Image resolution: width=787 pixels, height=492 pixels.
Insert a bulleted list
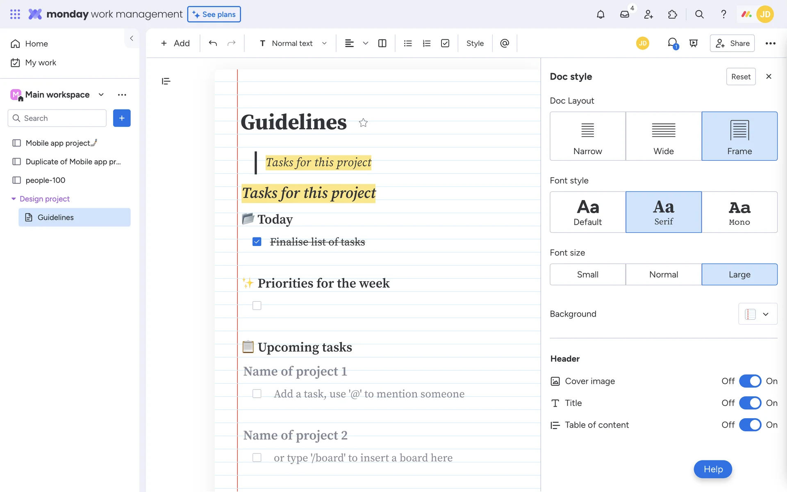(x=407, y=43)
